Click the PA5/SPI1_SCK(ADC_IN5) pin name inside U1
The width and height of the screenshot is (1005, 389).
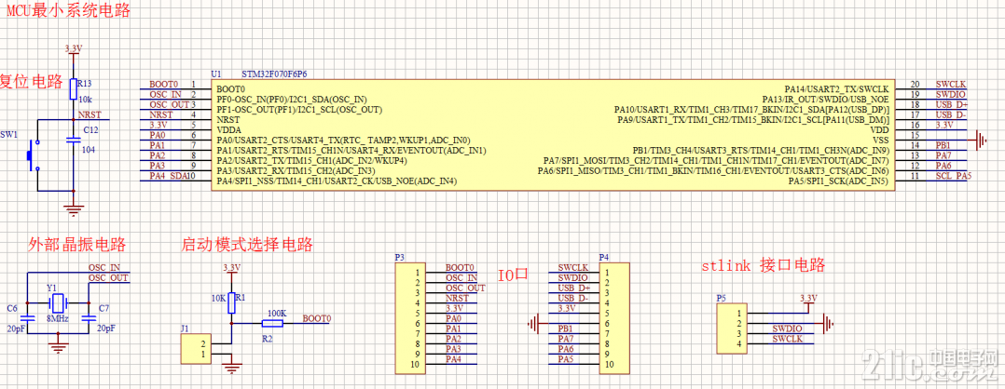coord(839,181)
